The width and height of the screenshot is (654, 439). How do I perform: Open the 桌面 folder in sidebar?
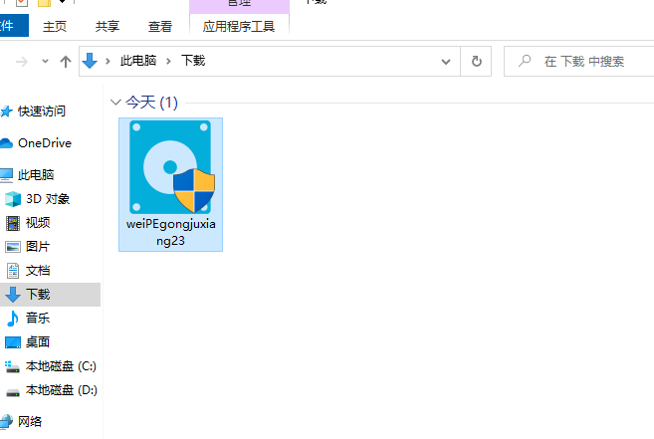pyautogui.click(x=38, y=342)
